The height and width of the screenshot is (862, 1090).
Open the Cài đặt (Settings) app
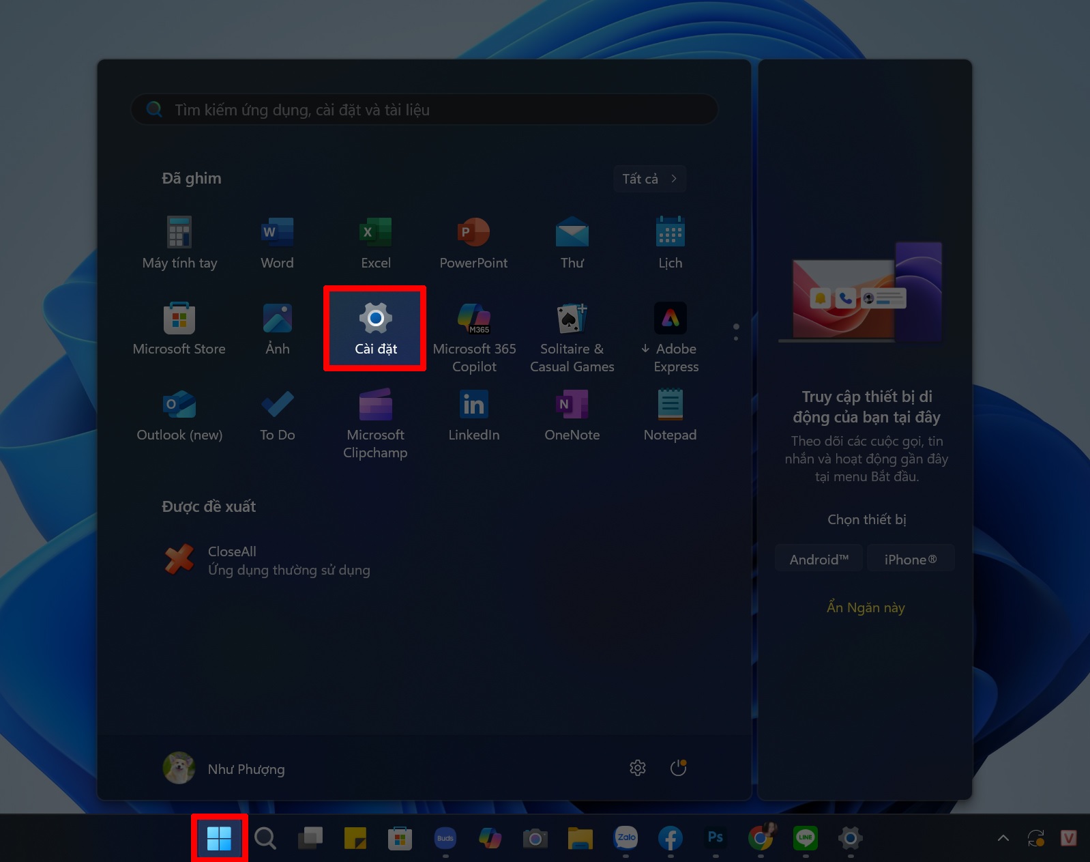point(375,328)
